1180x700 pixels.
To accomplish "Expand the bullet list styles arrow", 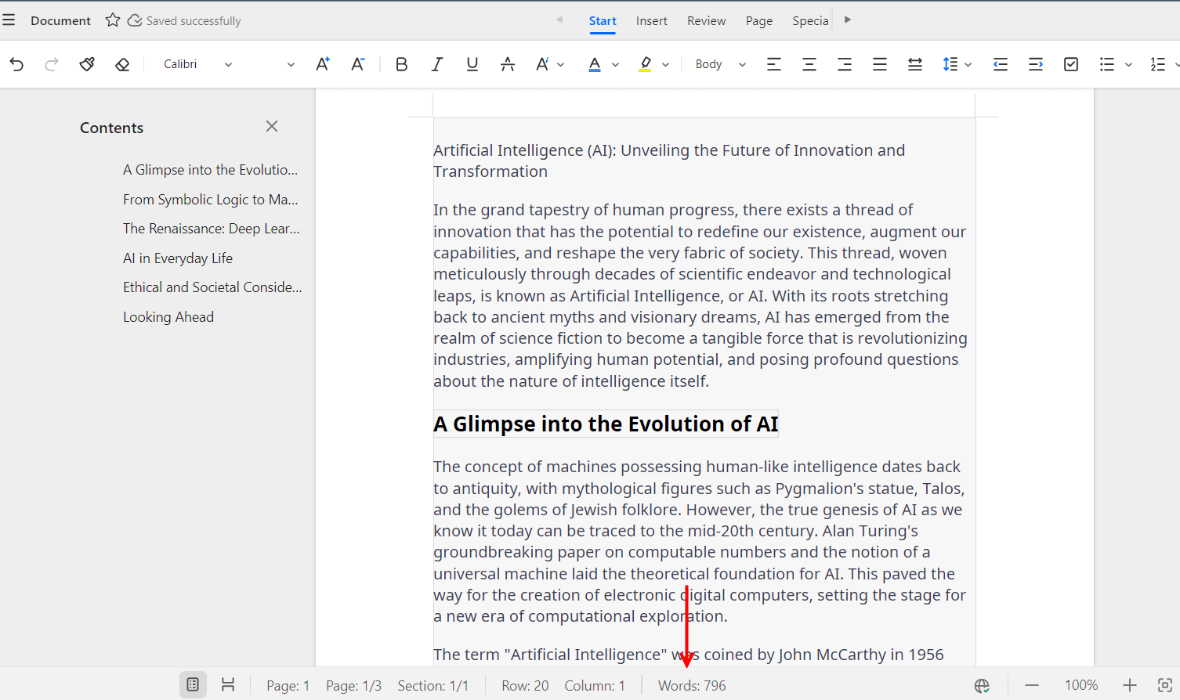I will point(1128,64).
